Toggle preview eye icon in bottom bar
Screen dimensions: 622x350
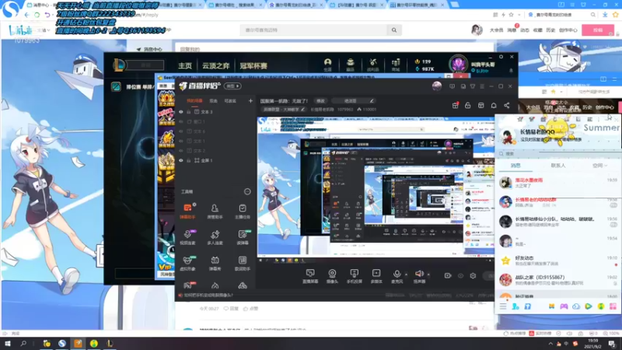coord(460,275)
